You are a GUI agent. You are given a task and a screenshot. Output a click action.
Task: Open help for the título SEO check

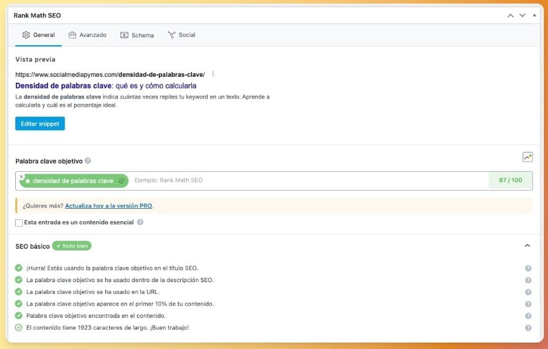[x=528, y=269]
